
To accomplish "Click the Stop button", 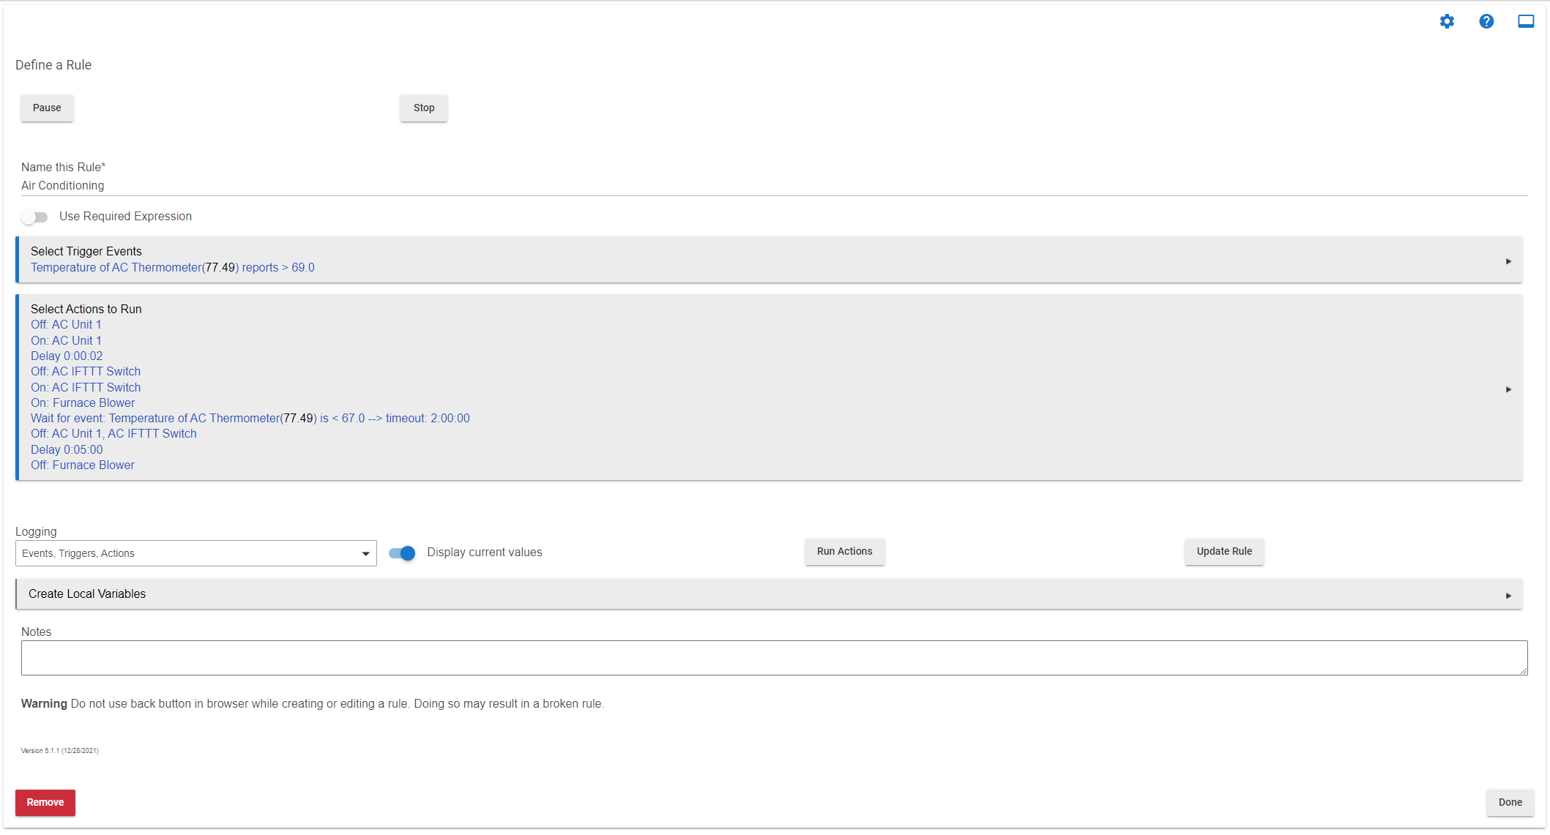I will click(424, 108).
